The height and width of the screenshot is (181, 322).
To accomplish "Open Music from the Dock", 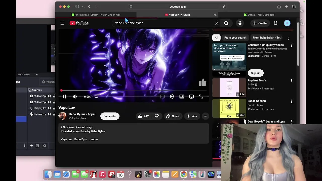I will pos(102,174).
